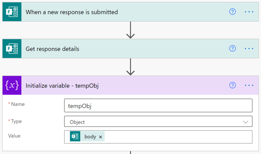Expand the 'When a new response is submitted' title
The width and height of the screenshot is (261, 154).
coord(72,12)
